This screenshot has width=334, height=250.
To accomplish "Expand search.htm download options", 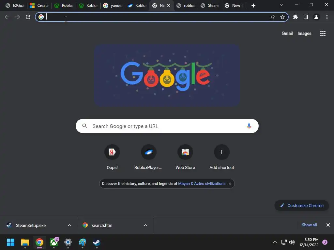I will 145,225.
